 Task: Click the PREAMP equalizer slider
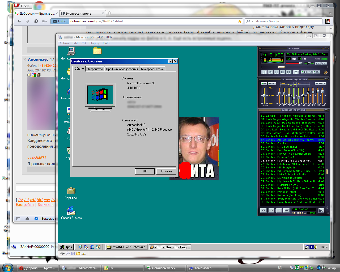coord(264,96)
